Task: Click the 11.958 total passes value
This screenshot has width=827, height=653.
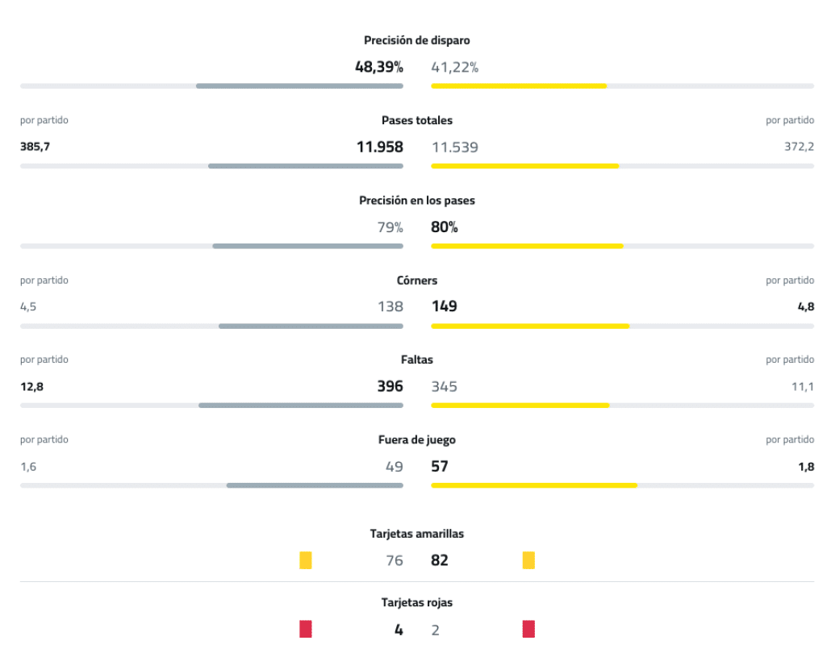Action: 380,147
